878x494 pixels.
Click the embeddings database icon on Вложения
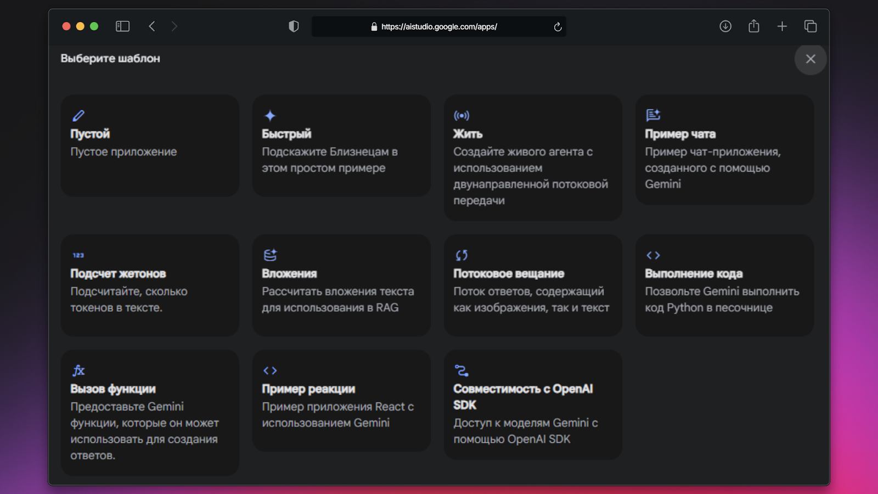click(x=270, y=255)
